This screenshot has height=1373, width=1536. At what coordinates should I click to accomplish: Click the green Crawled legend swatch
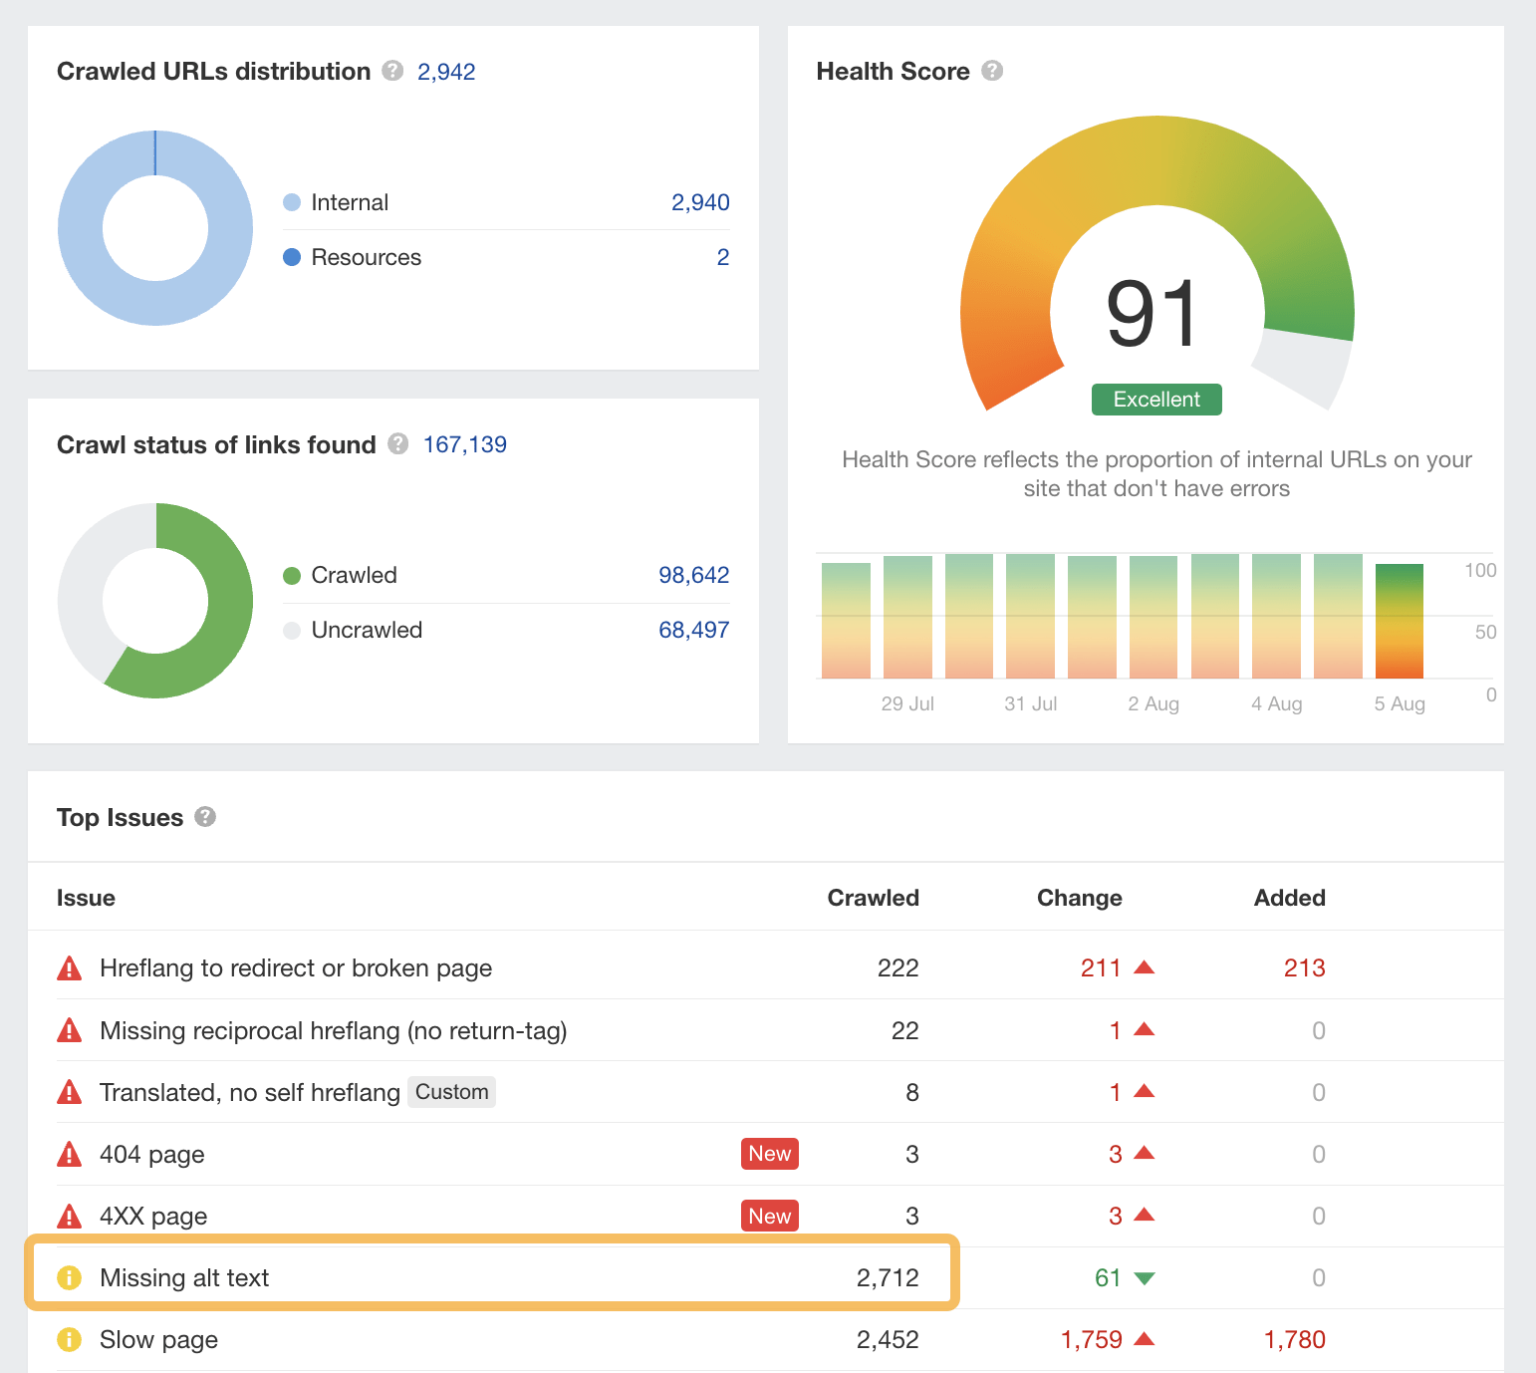pyautogui.click(x=291, y=575)
